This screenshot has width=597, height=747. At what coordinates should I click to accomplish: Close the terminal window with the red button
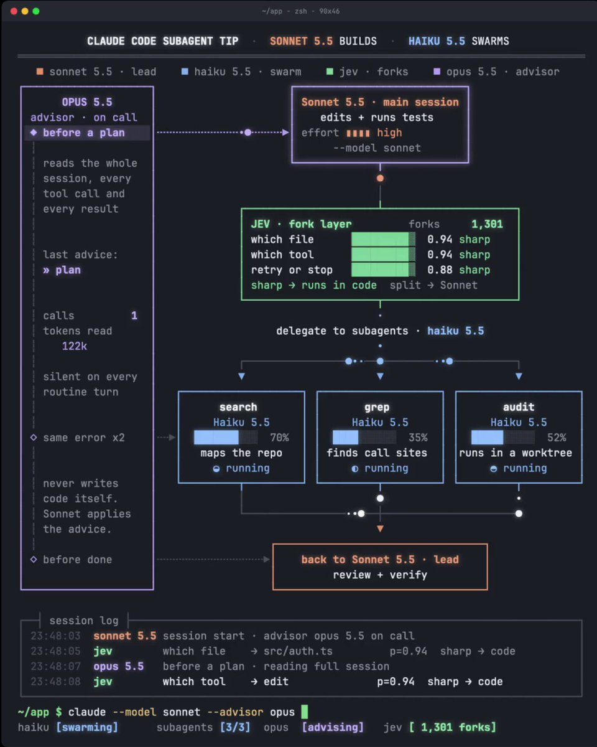coord(14,11)
